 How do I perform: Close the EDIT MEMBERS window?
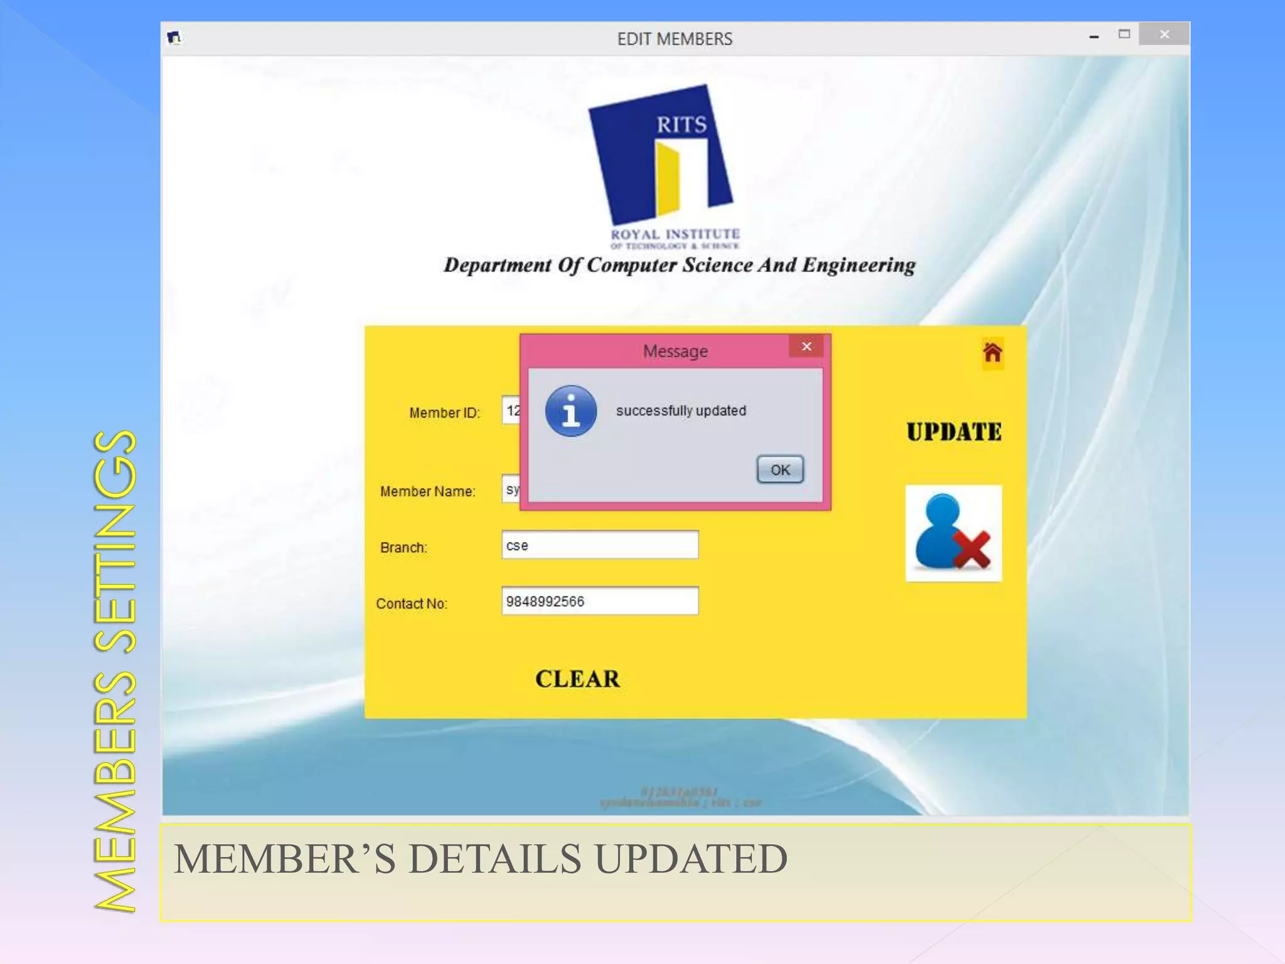[1165, 34]
